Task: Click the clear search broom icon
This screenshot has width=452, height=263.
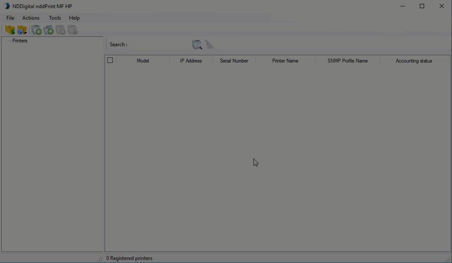Action: [x=209, y=45]
